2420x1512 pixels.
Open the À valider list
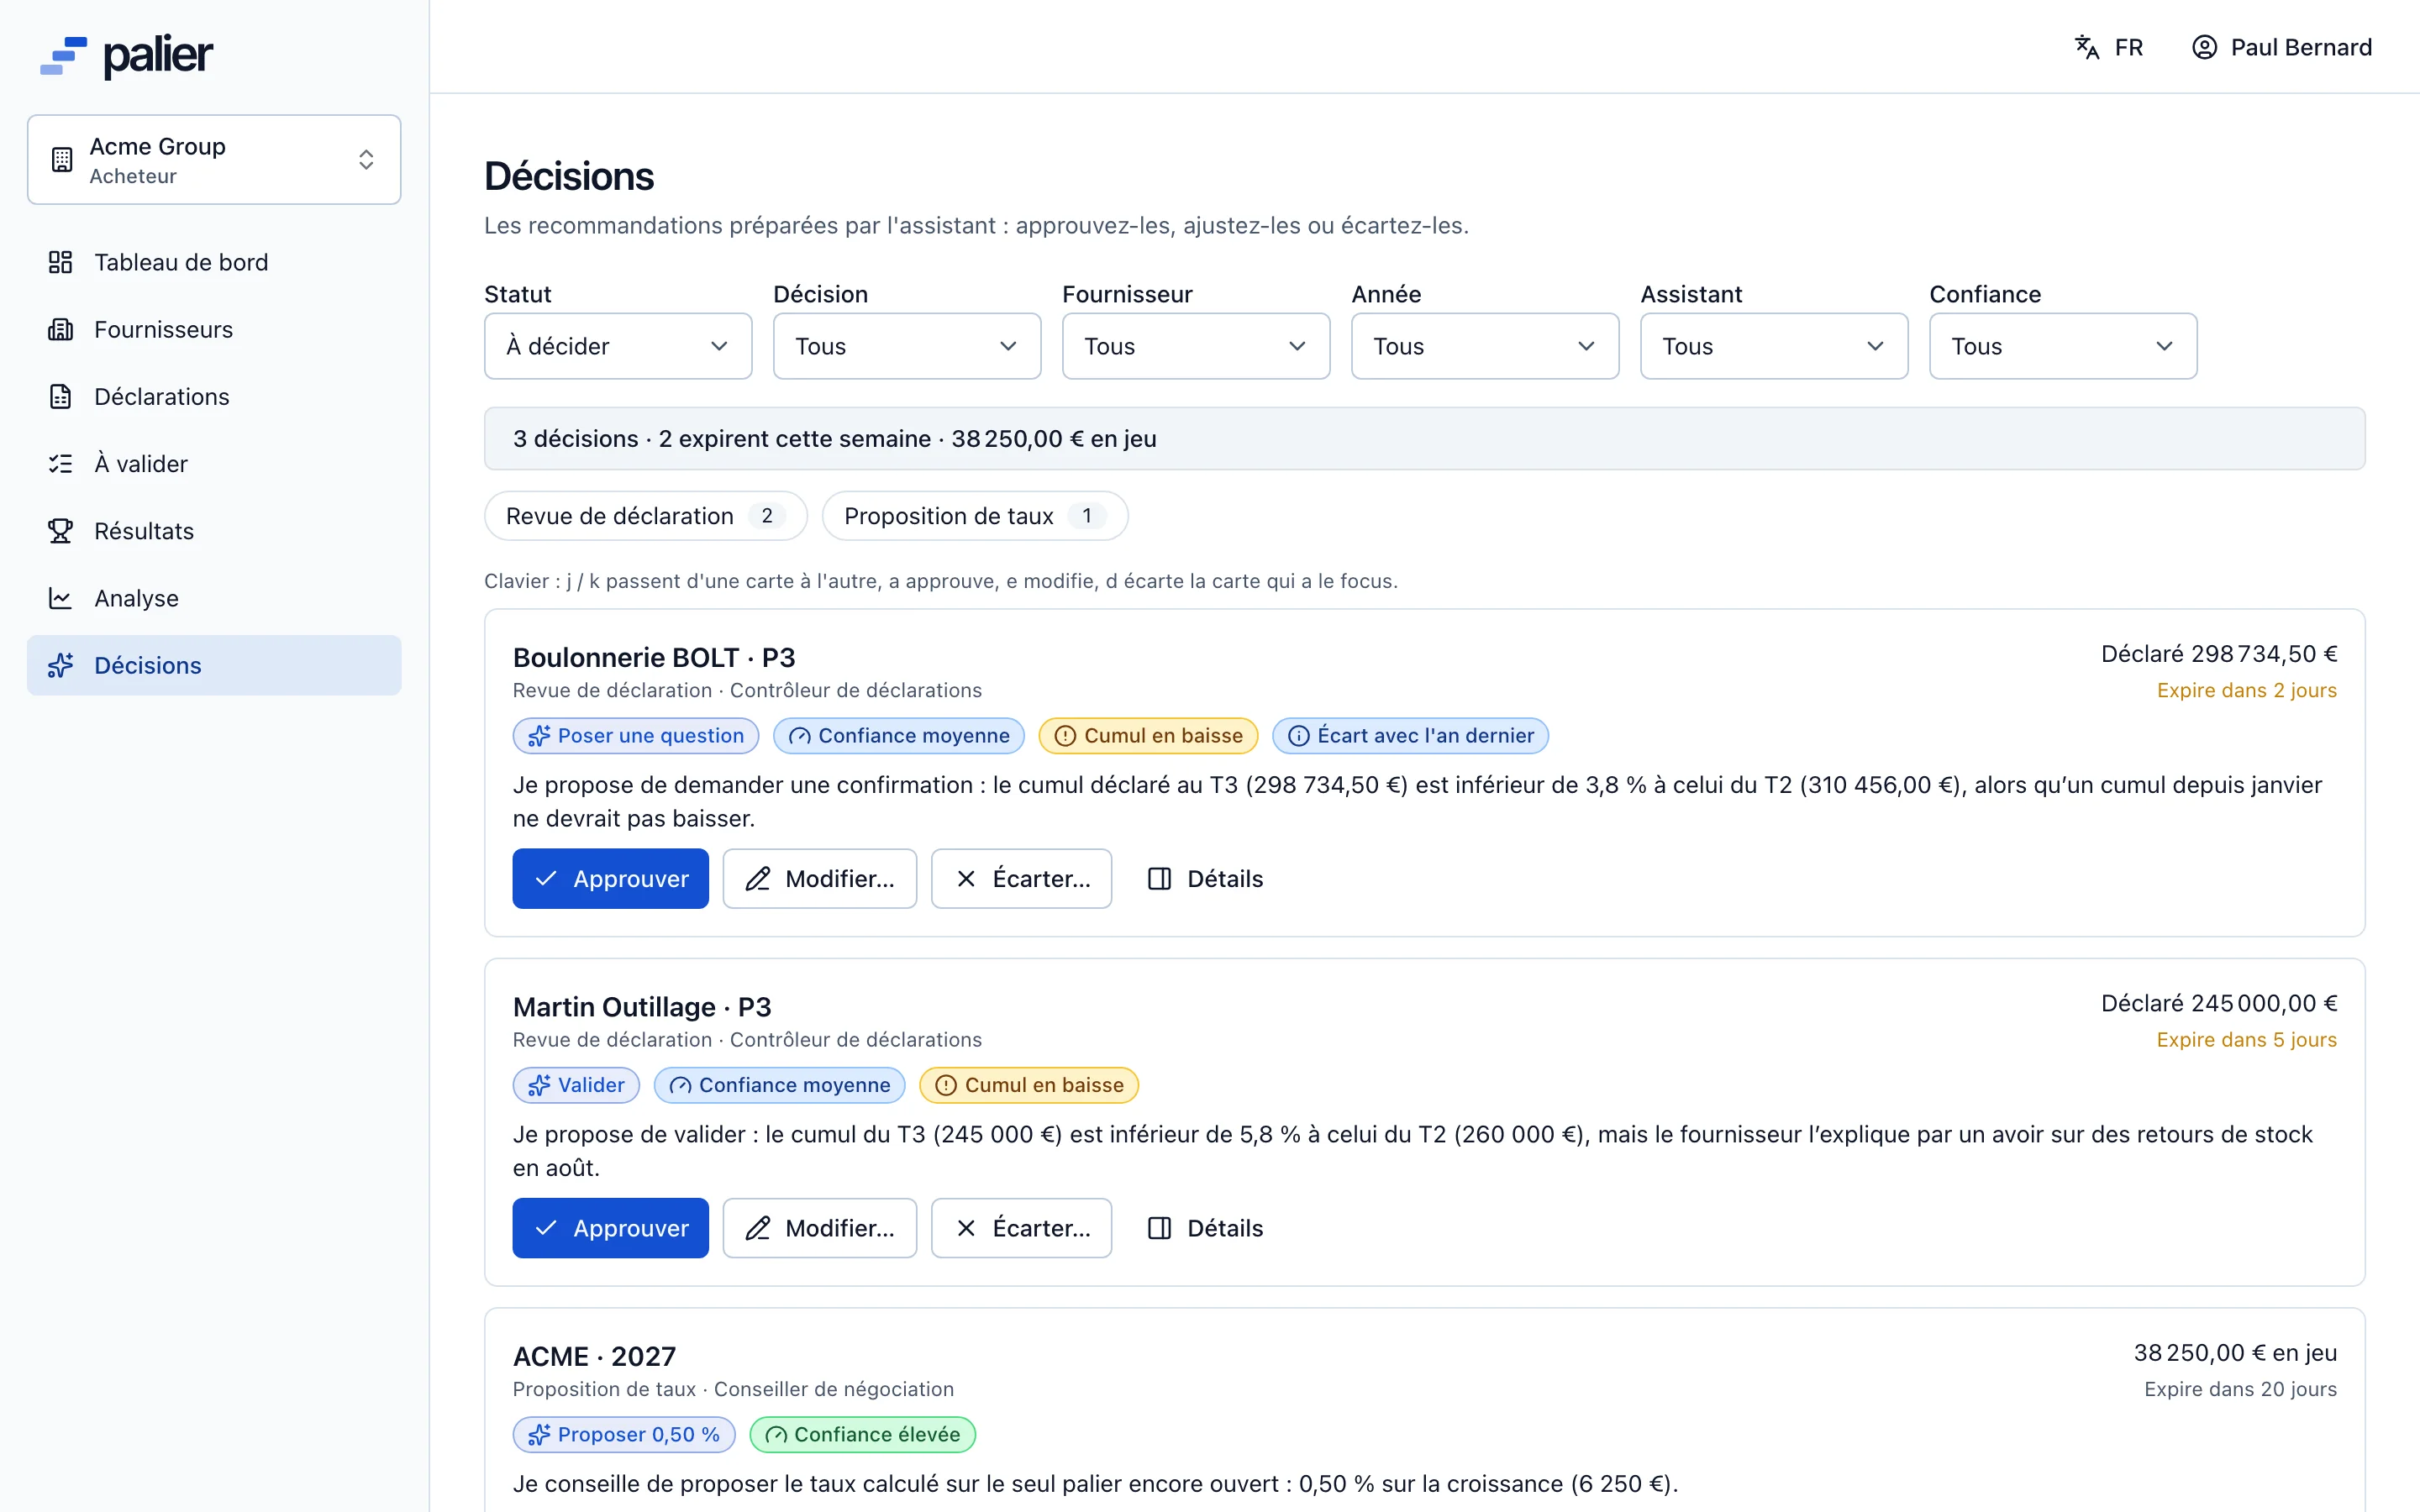(214, 463)
